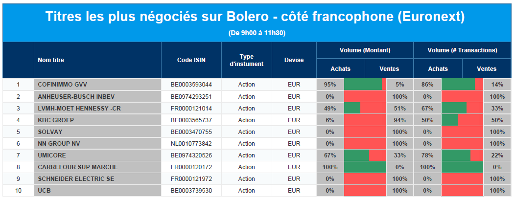
Task: Click the Code ISIN column header
Action: click(x=191, y=60)
